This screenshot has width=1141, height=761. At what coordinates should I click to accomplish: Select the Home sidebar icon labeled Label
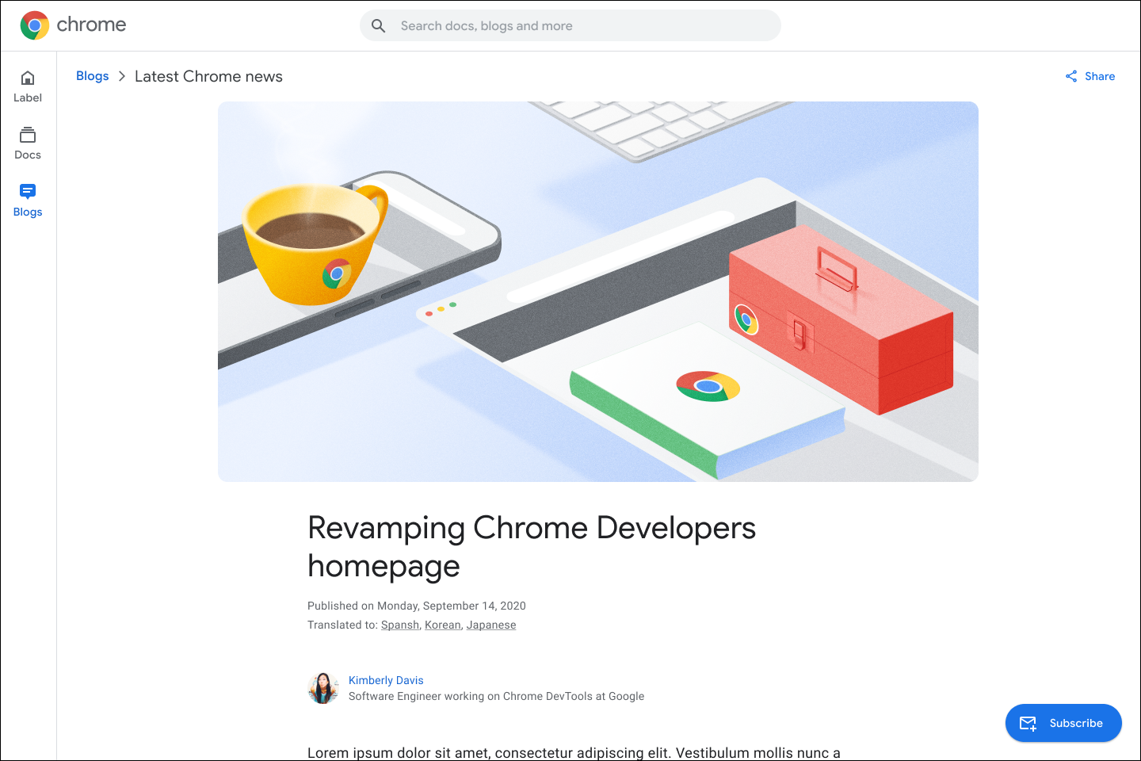tap(27, 78)
